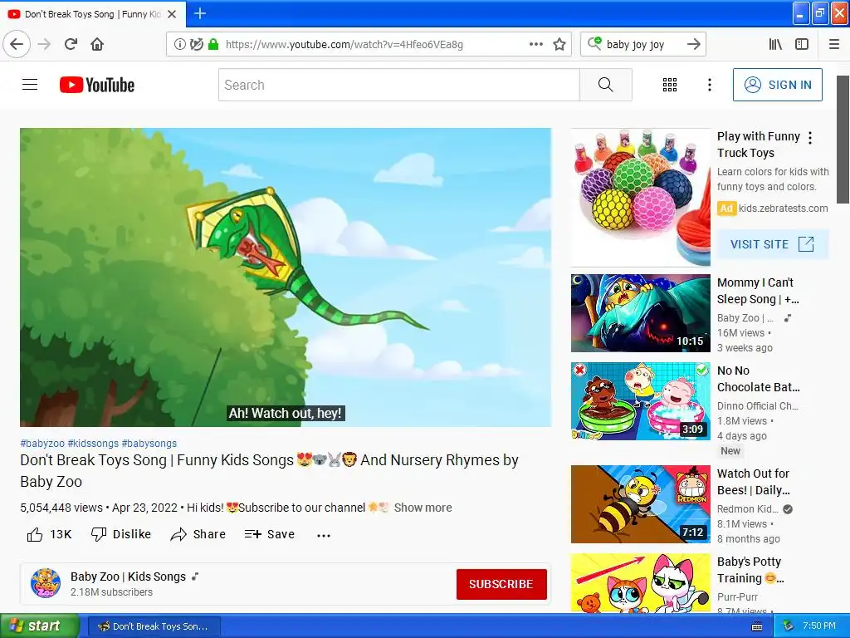
Task: Share the video
Action: click(x=198, y=534)
